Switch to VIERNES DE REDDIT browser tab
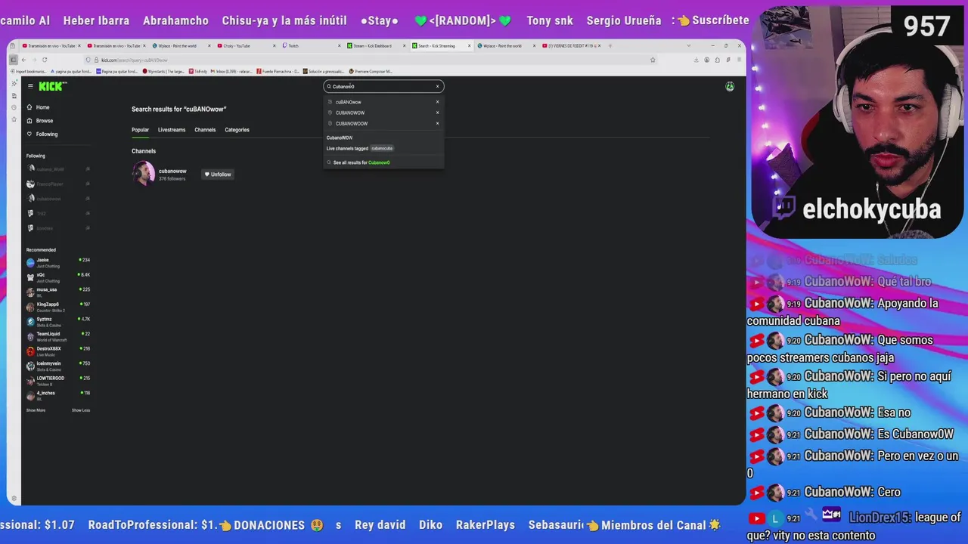 pos(571,45)
